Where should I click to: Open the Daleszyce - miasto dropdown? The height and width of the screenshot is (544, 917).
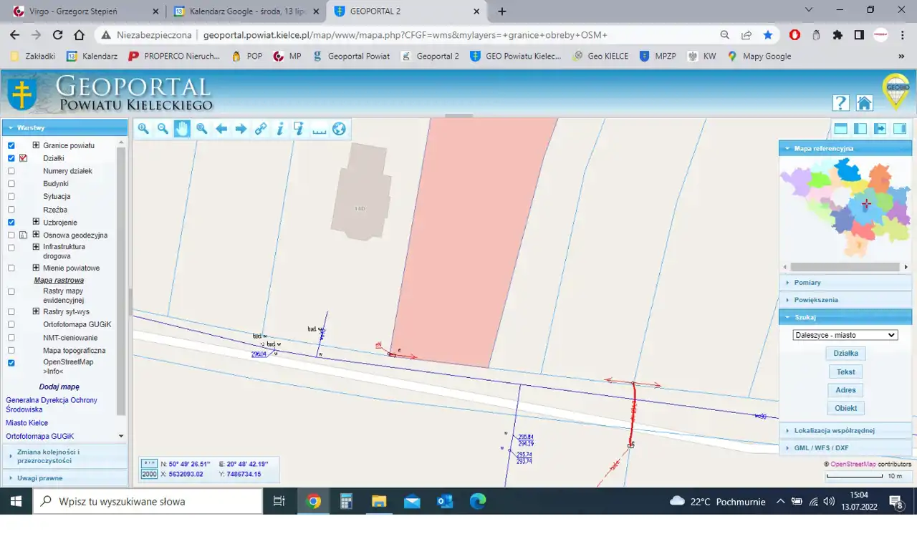[x=845, y=335]
